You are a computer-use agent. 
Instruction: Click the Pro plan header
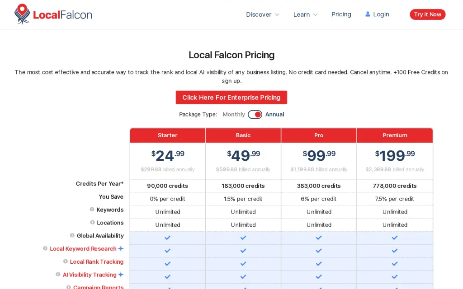[319, 135]
